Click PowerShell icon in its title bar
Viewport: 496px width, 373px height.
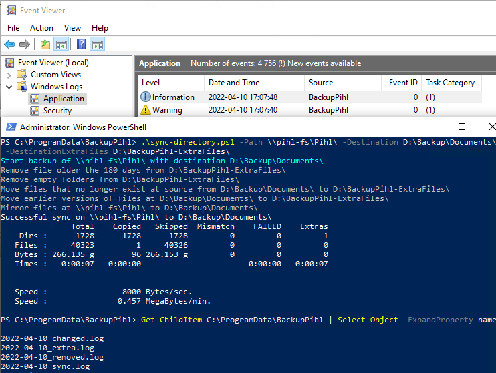(x=11, y=127)
